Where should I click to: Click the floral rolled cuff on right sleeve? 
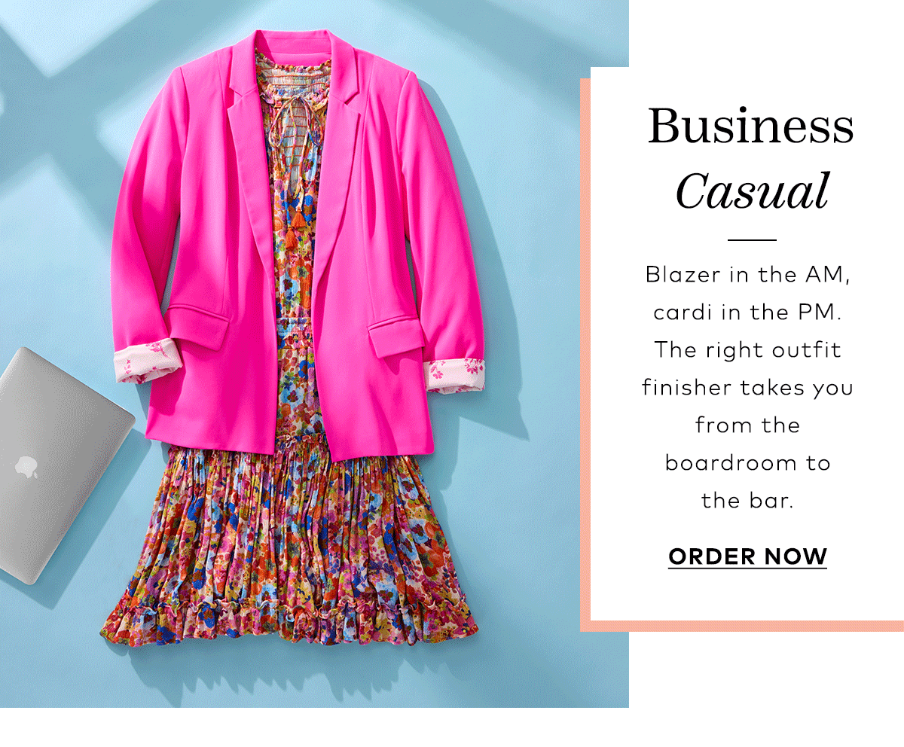(x=454, y=376)
